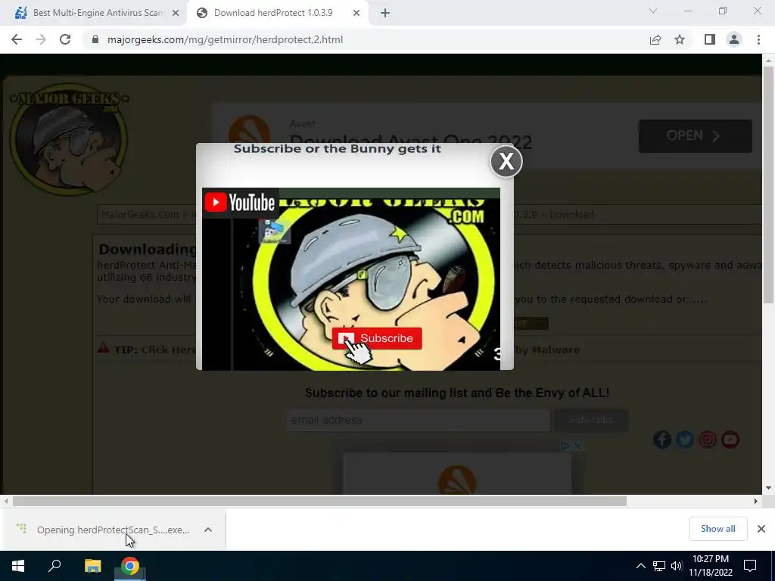
Task: Click the MajorGeeks logo
Action: 69,139
